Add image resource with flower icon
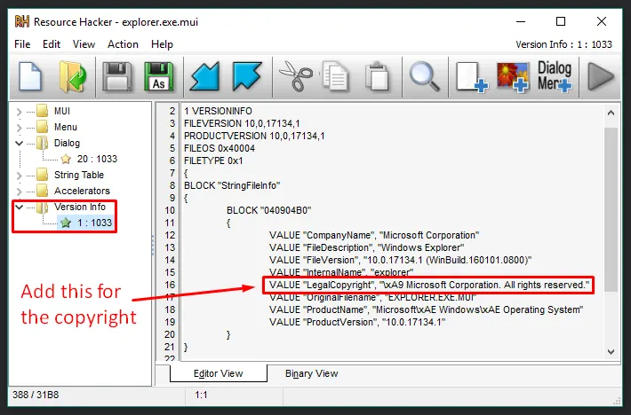The width and height of the screenshot is (631, 415). (513, 77)
